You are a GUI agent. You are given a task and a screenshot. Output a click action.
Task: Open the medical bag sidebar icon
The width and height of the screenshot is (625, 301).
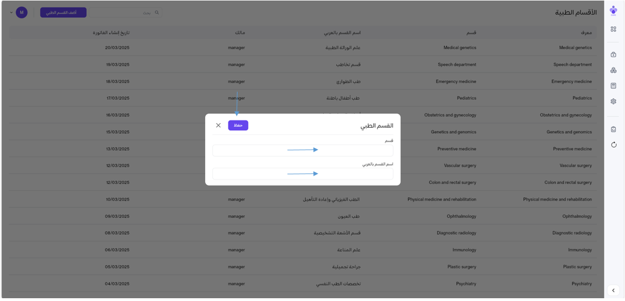point(613,55)
